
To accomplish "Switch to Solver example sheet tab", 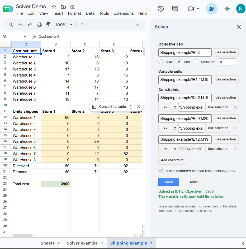I will [x=82, y=243].
